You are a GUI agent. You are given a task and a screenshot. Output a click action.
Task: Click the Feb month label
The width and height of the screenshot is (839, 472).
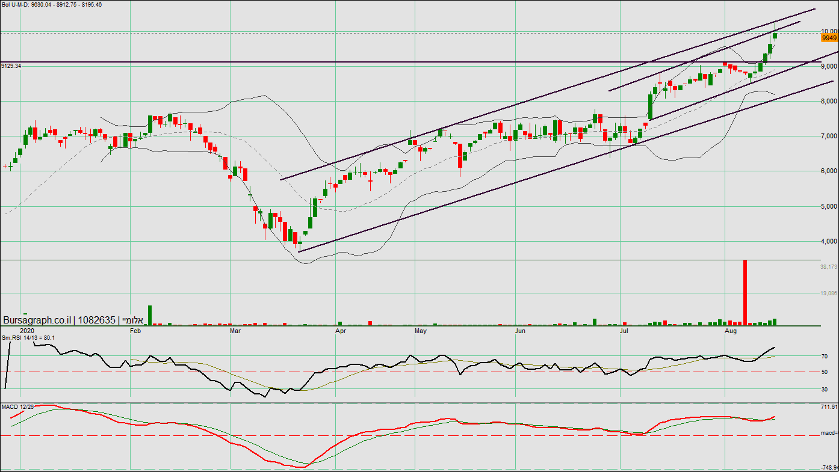pyautogui.click(x=135, y=331)
